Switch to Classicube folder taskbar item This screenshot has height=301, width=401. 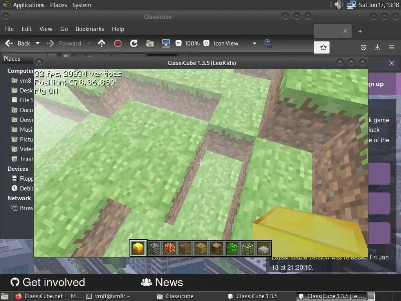tap(175, 296)
